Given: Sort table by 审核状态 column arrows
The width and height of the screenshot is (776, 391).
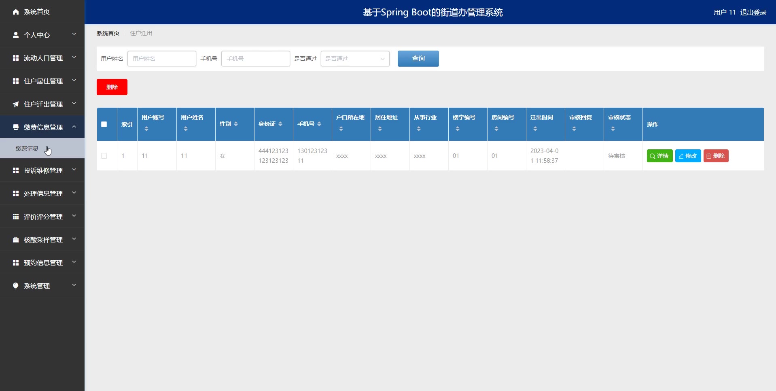Looking at the screenshot, I should click(x=613, y=129).
